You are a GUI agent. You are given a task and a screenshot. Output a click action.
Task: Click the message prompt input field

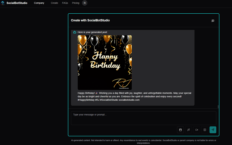pyautogui.click(x=144, y=118)
